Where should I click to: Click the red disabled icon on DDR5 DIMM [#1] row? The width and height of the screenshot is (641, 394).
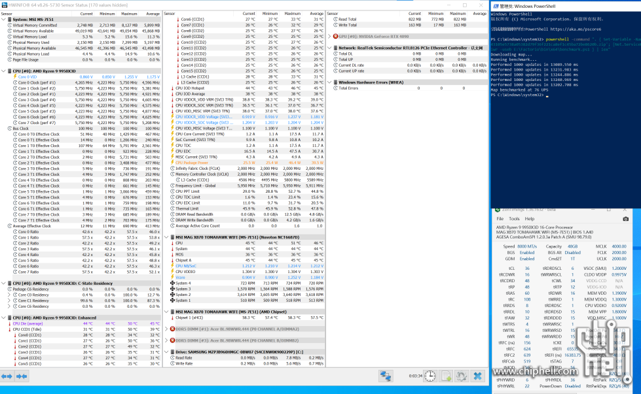point(172,329)
